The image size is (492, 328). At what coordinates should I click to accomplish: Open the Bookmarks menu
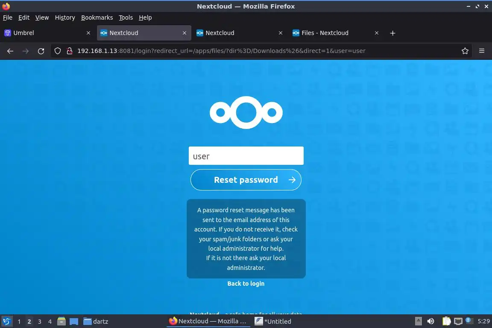(x=97, y=18)
